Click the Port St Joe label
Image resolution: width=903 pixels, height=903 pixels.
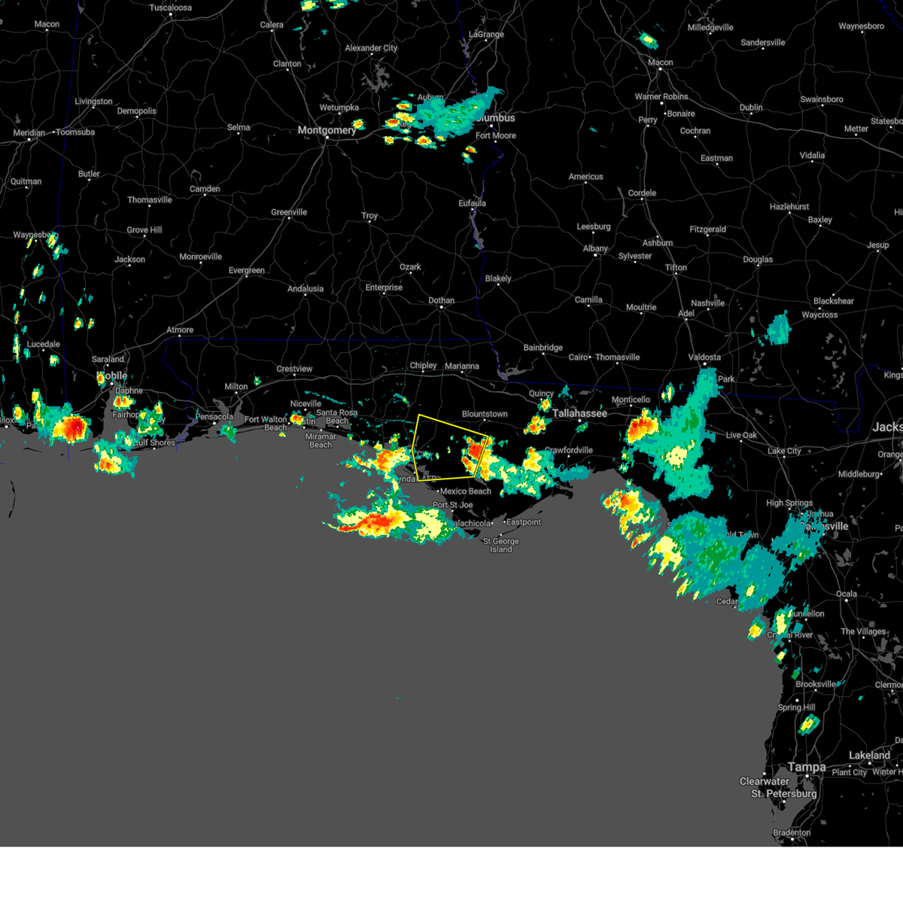coord(453,505)
